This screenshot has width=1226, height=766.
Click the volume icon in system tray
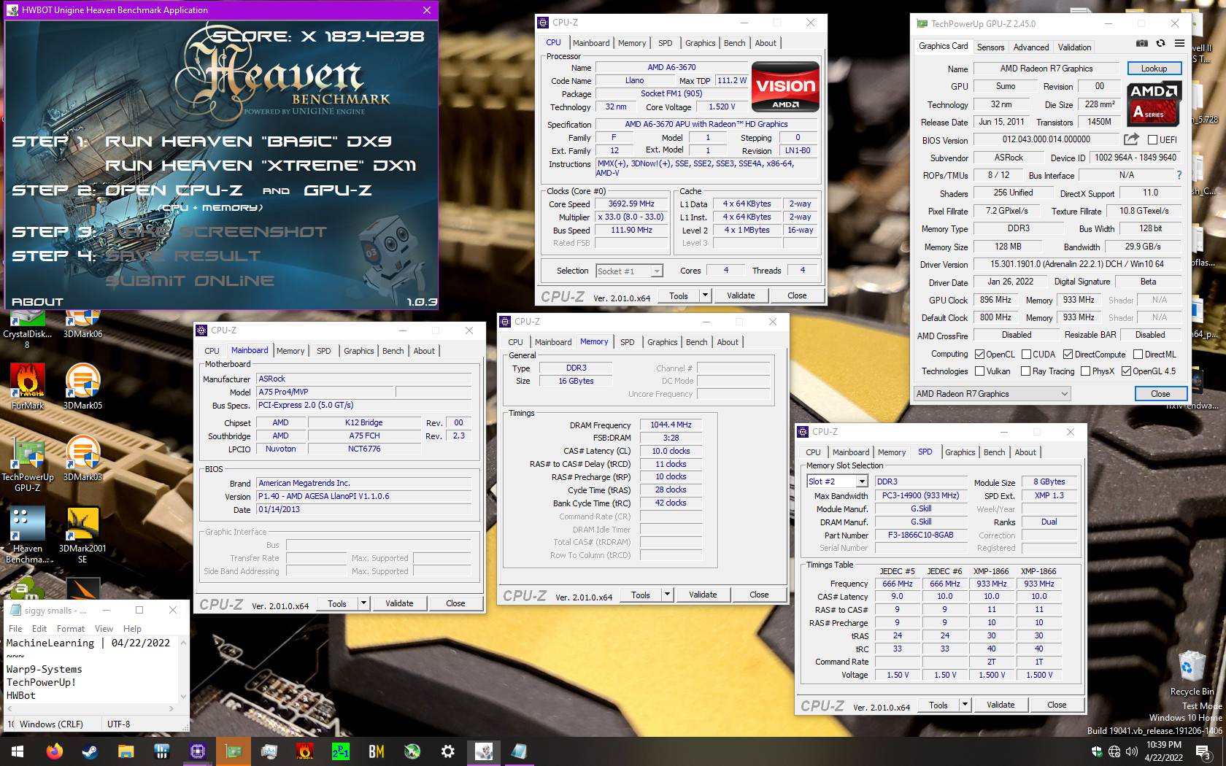click(1132, 751)
